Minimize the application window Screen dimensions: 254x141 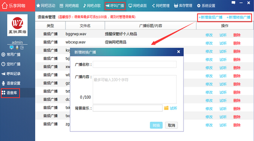(241, 3)
